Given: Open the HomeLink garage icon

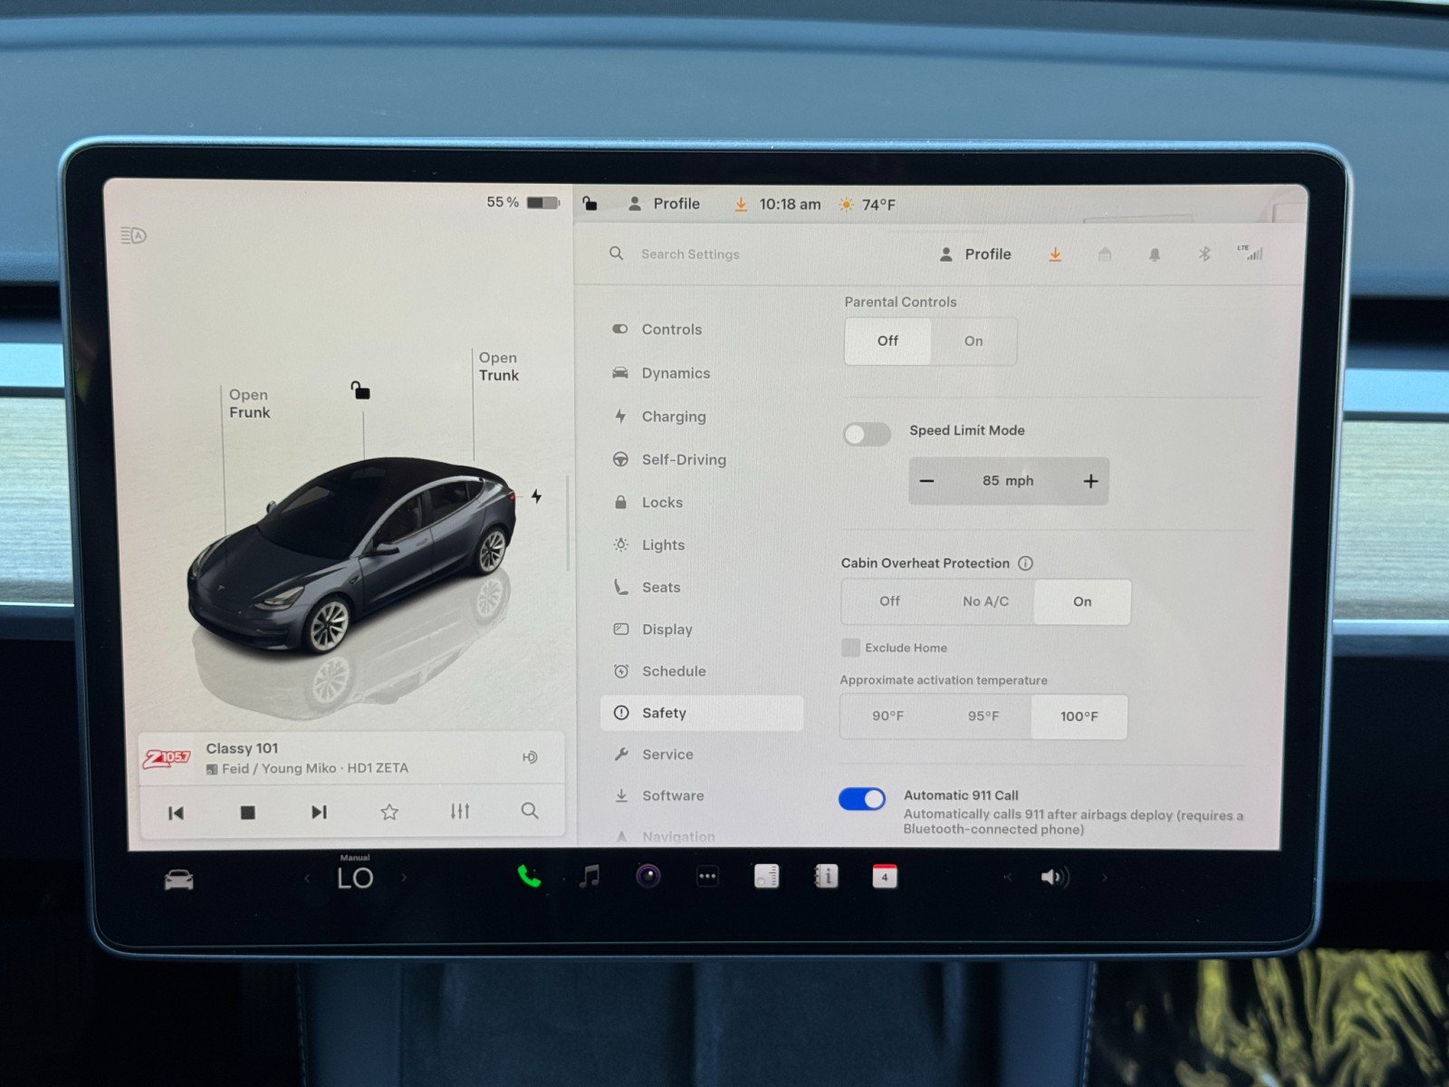Looking at the screenshot, I should 1105,255.
